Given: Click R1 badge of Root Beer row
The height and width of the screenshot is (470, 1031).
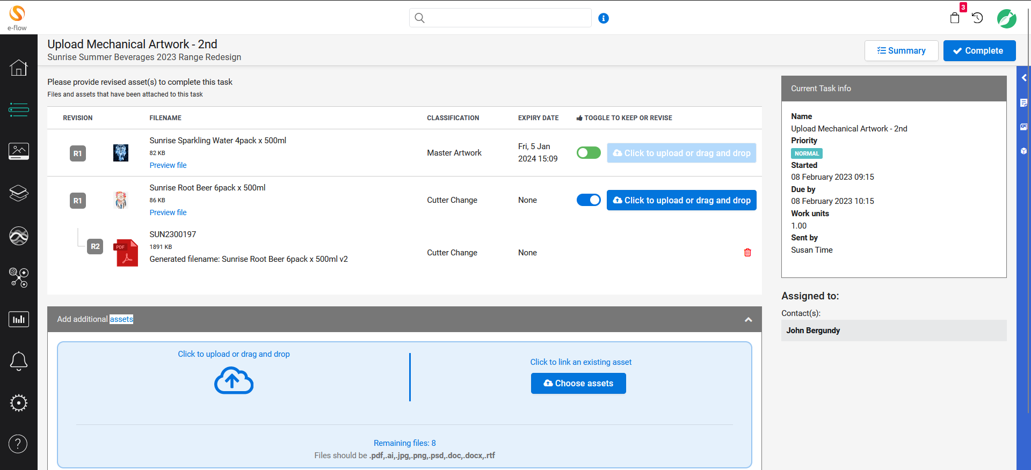Looking at the screenshot, I should [x=78, y=201].
